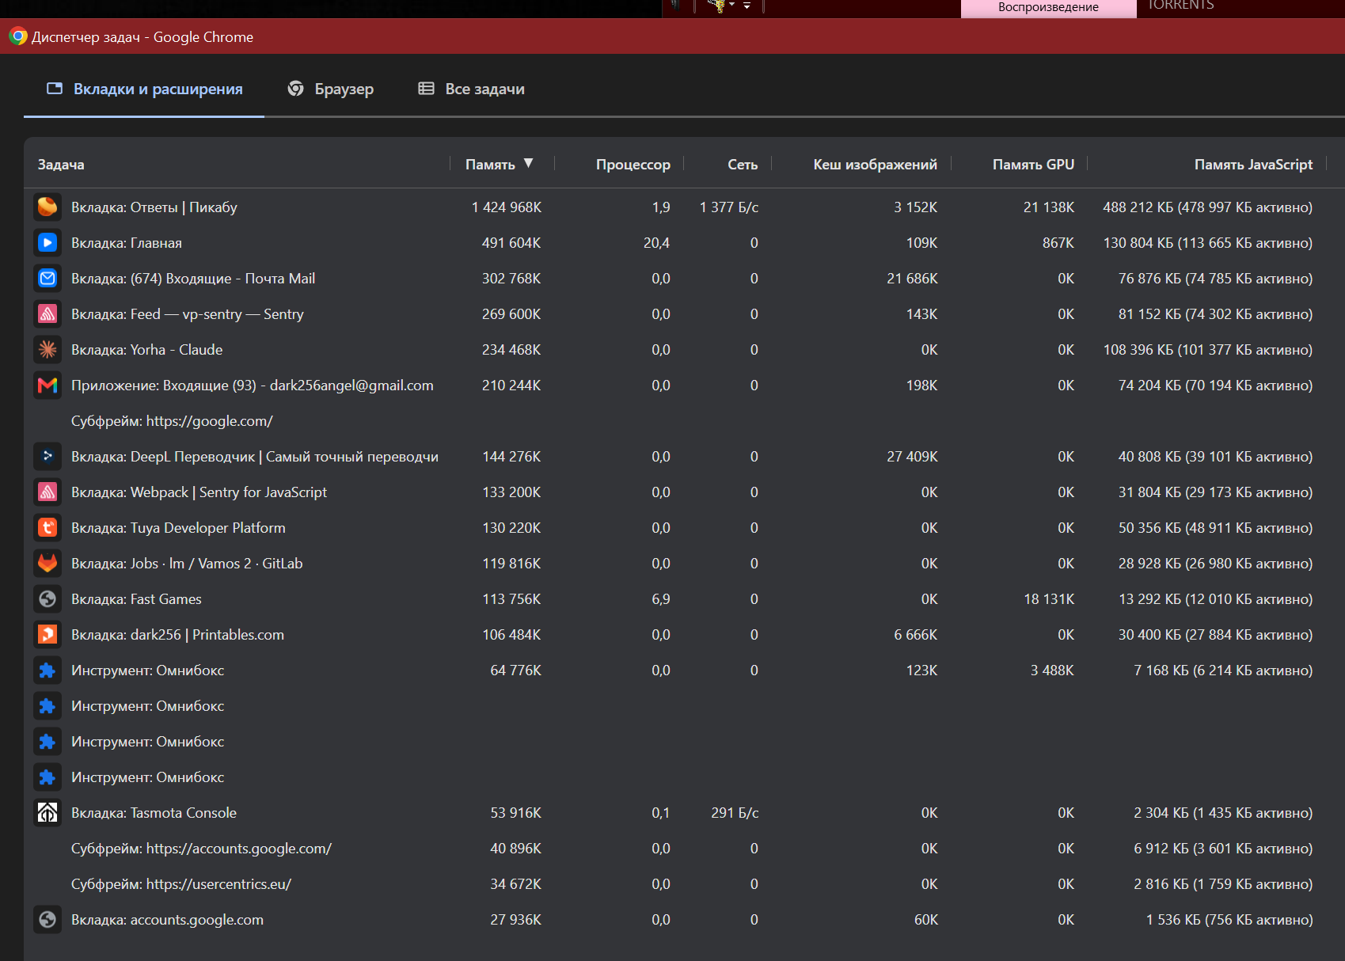Select the DeepL Переводчик tab row
The height and width of the screenshot is (961, 1345).
pyautogui.click(x=684, y=457)
